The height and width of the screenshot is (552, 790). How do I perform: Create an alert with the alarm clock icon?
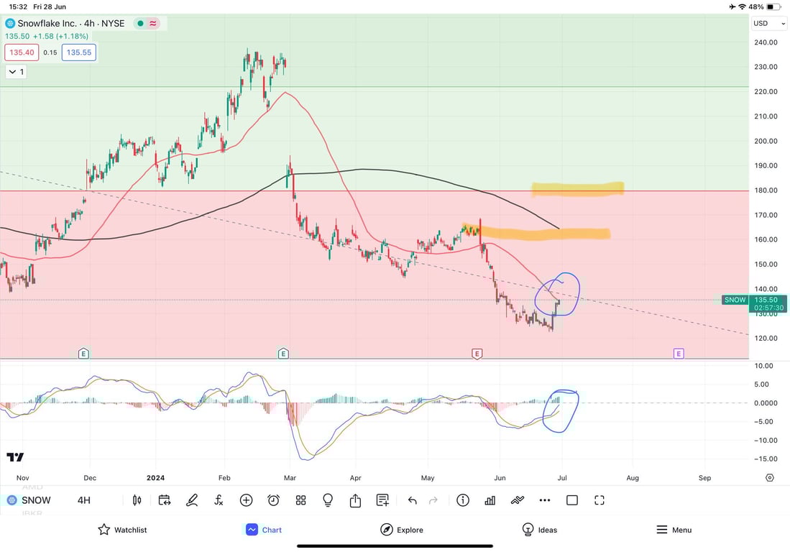[274, 500]
